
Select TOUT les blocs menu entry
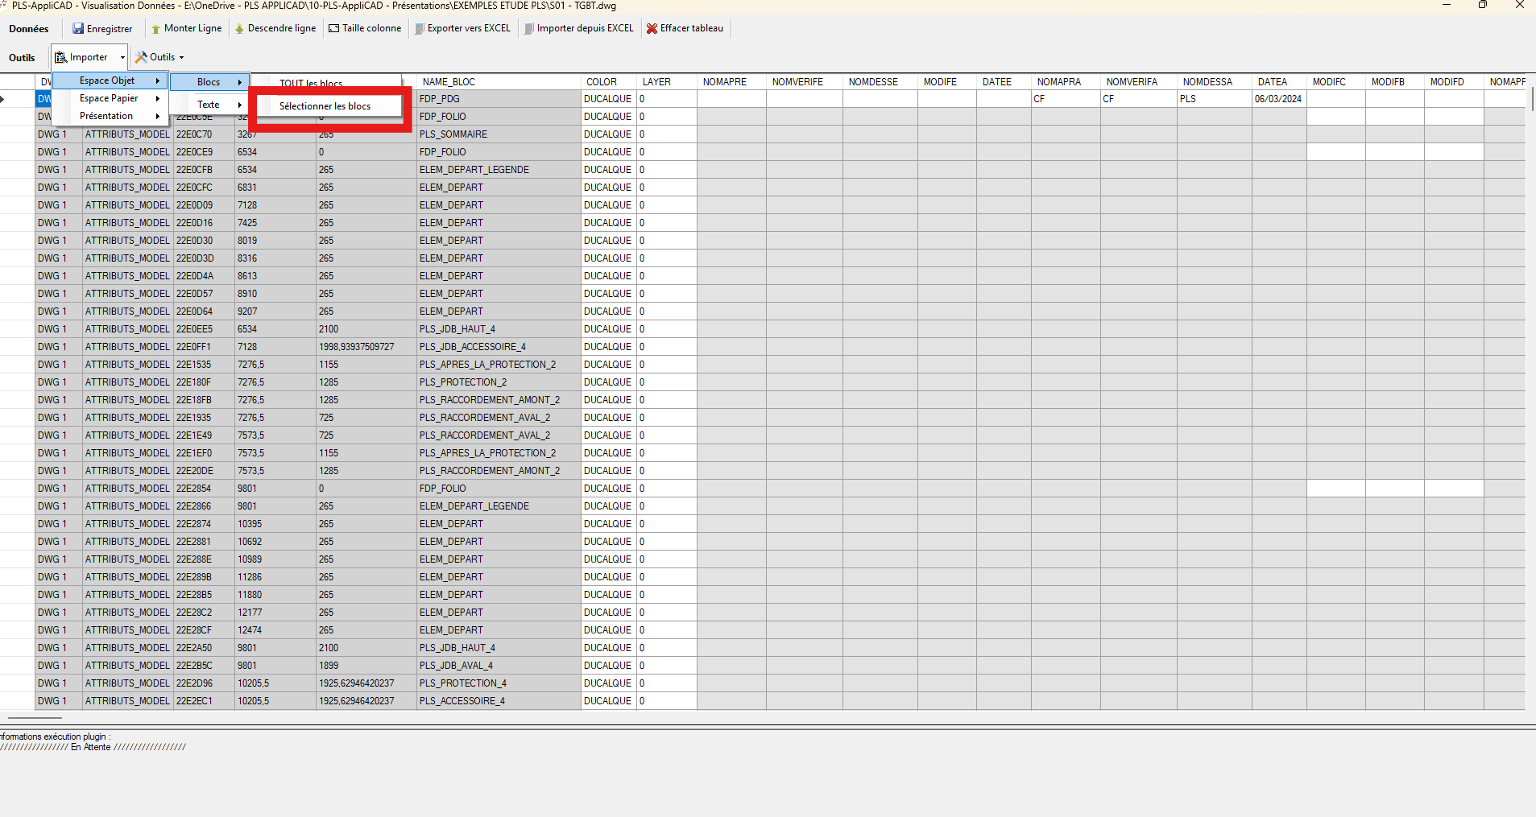311,84
